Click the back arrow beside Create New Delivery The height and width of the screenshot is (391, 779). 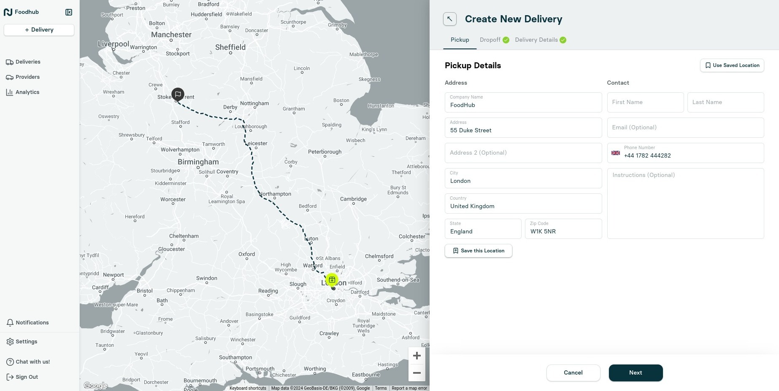tap(449, 19)
